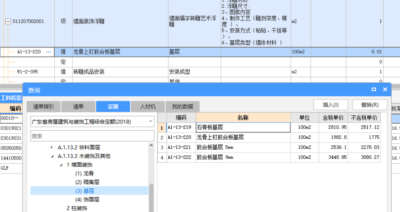Click the 不含税单价 column header
This screenshot has height=212, width=400.
364,118
